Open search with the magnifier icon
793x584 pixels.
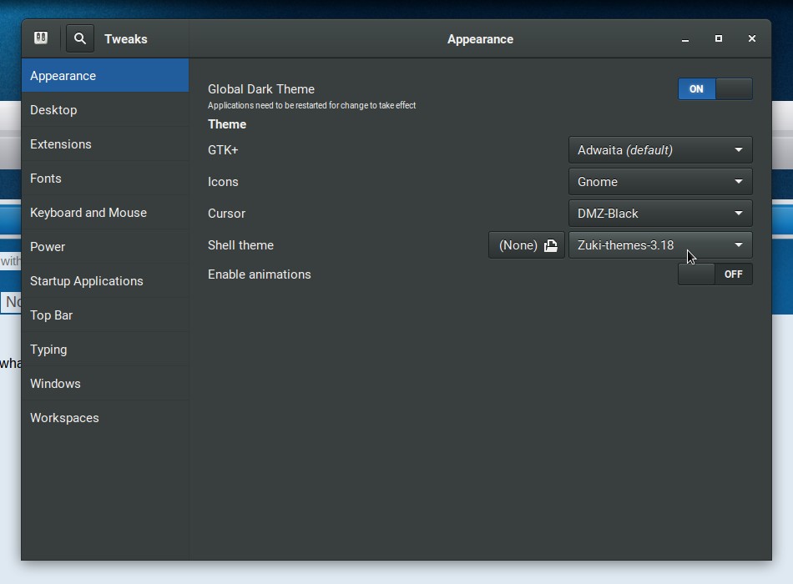(80, 38)
